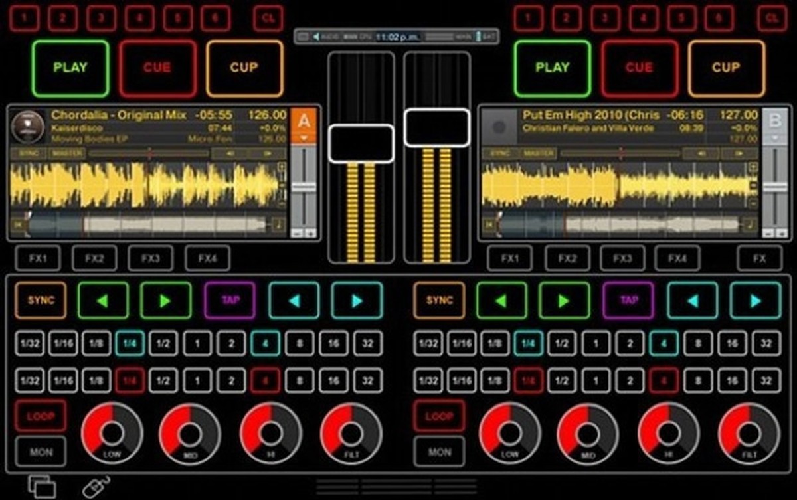This screenshot has height=500, width=797.
Task: Hit CUE on the left deck
Action: pyautogui.click(x=157, y=67)
